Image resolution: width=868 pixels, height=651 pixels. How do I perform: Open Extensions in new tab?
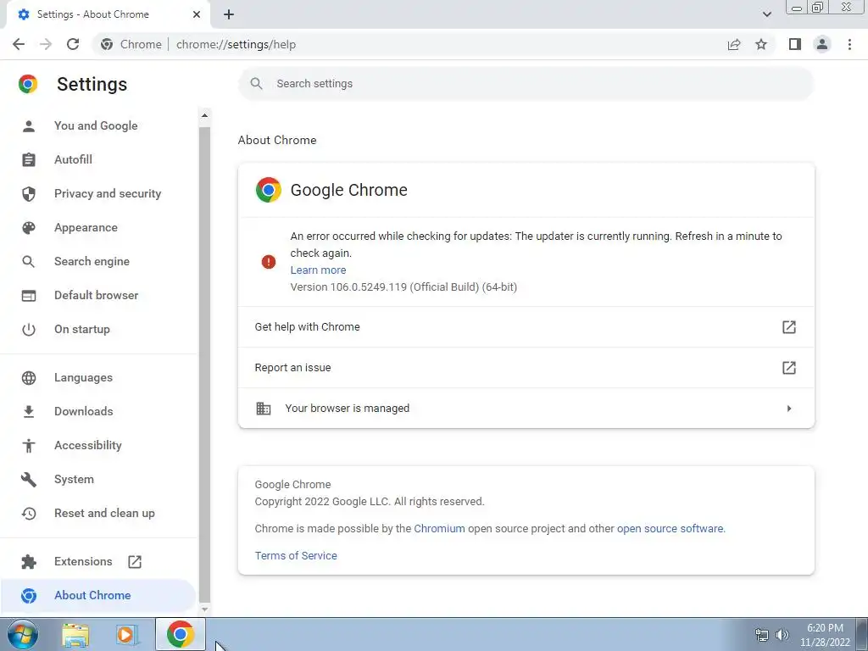click(x=98, y=561)
